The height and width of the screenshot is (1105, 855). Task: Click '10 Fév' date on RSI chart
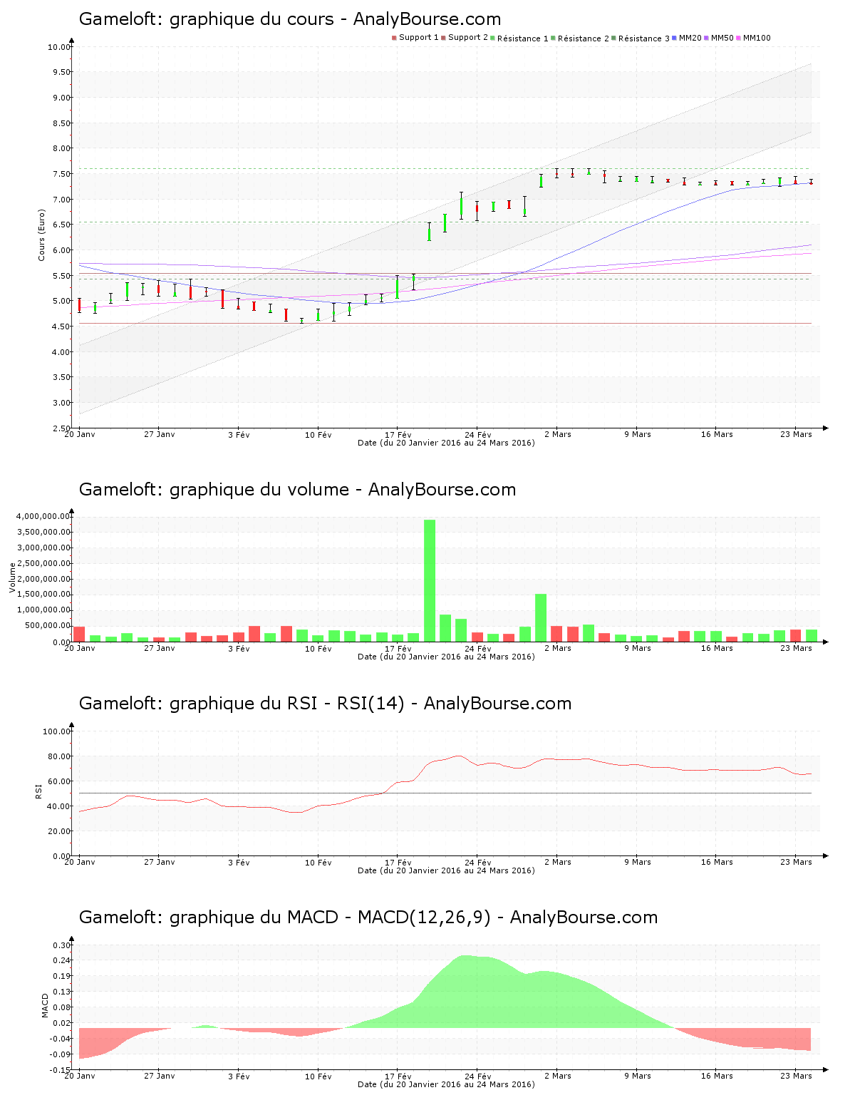pos(318,863)
